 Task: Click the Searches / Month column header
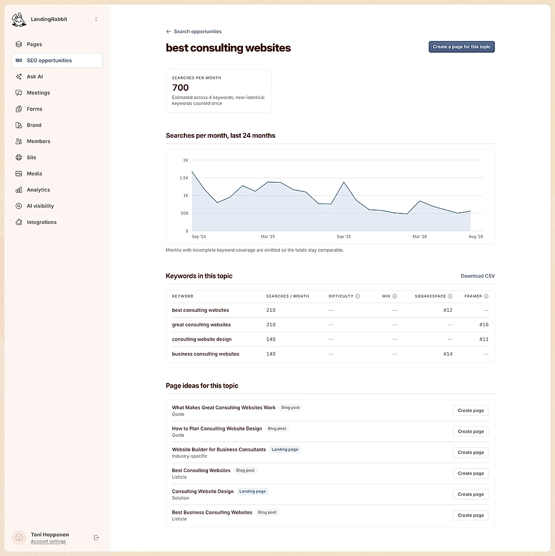coord(287,296)
